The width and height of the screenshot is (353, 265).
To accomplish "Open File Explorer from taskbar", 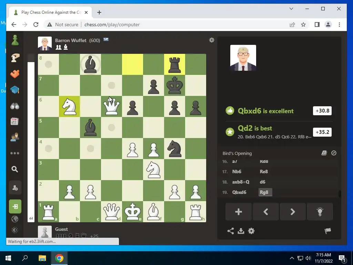I will click(42, 258).
